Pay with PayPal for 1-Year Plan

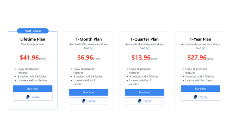200,97
